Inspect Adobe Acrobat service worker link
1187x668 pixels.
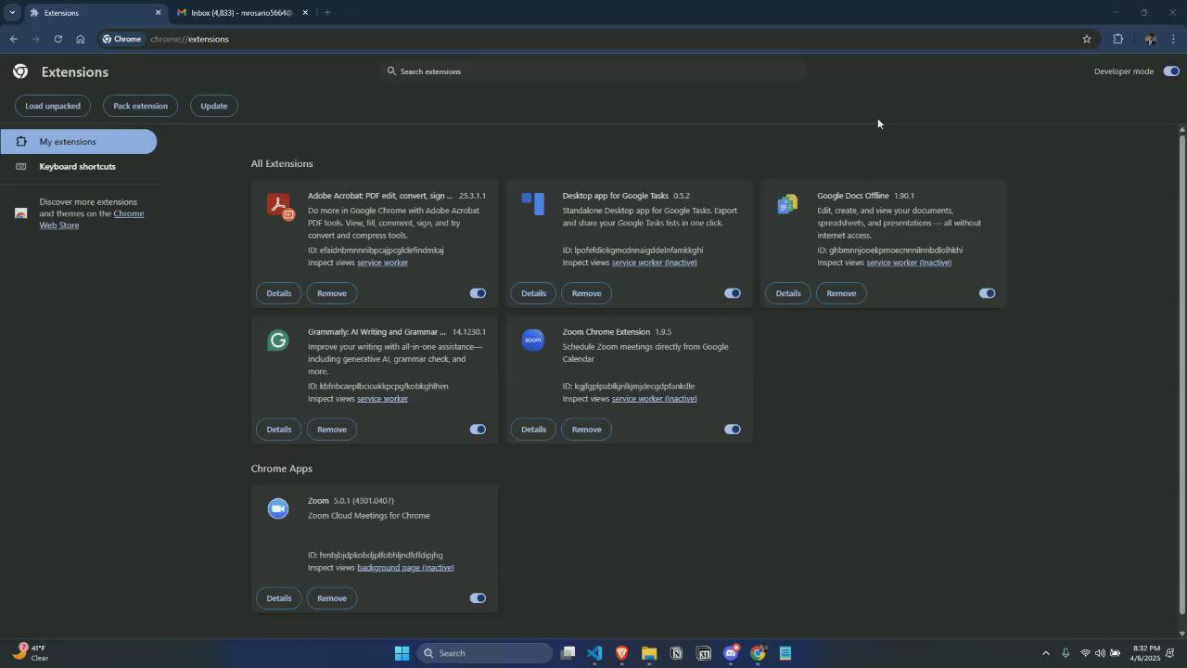382,263
